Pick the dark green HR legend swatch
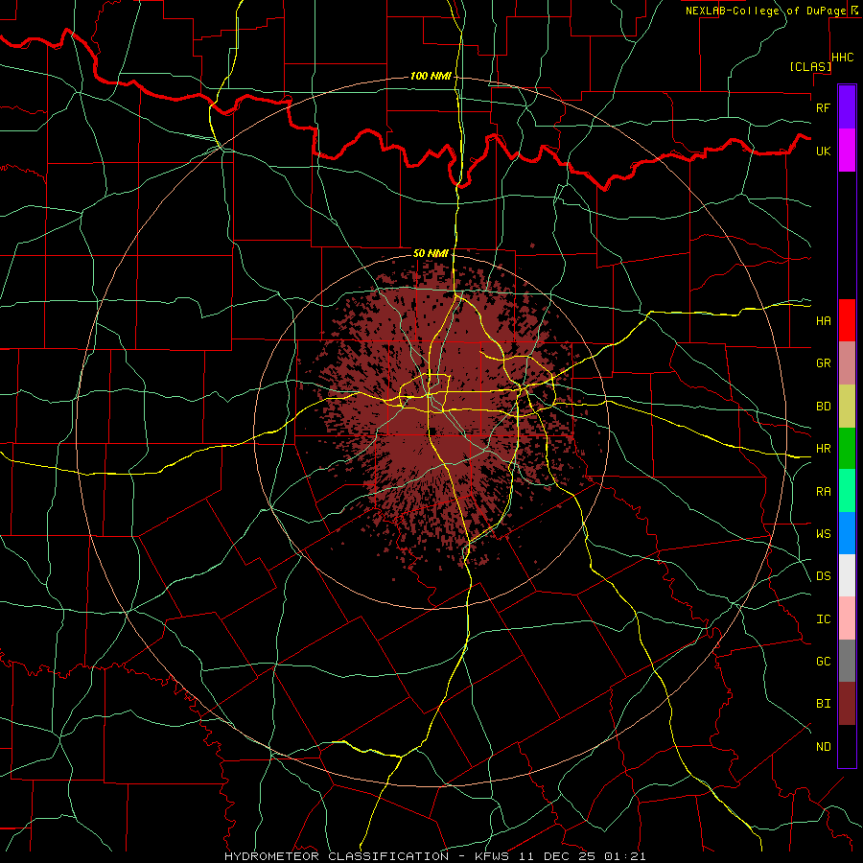Image resolution: width=863 pixels, height=863 pixels. coord(847,449)
